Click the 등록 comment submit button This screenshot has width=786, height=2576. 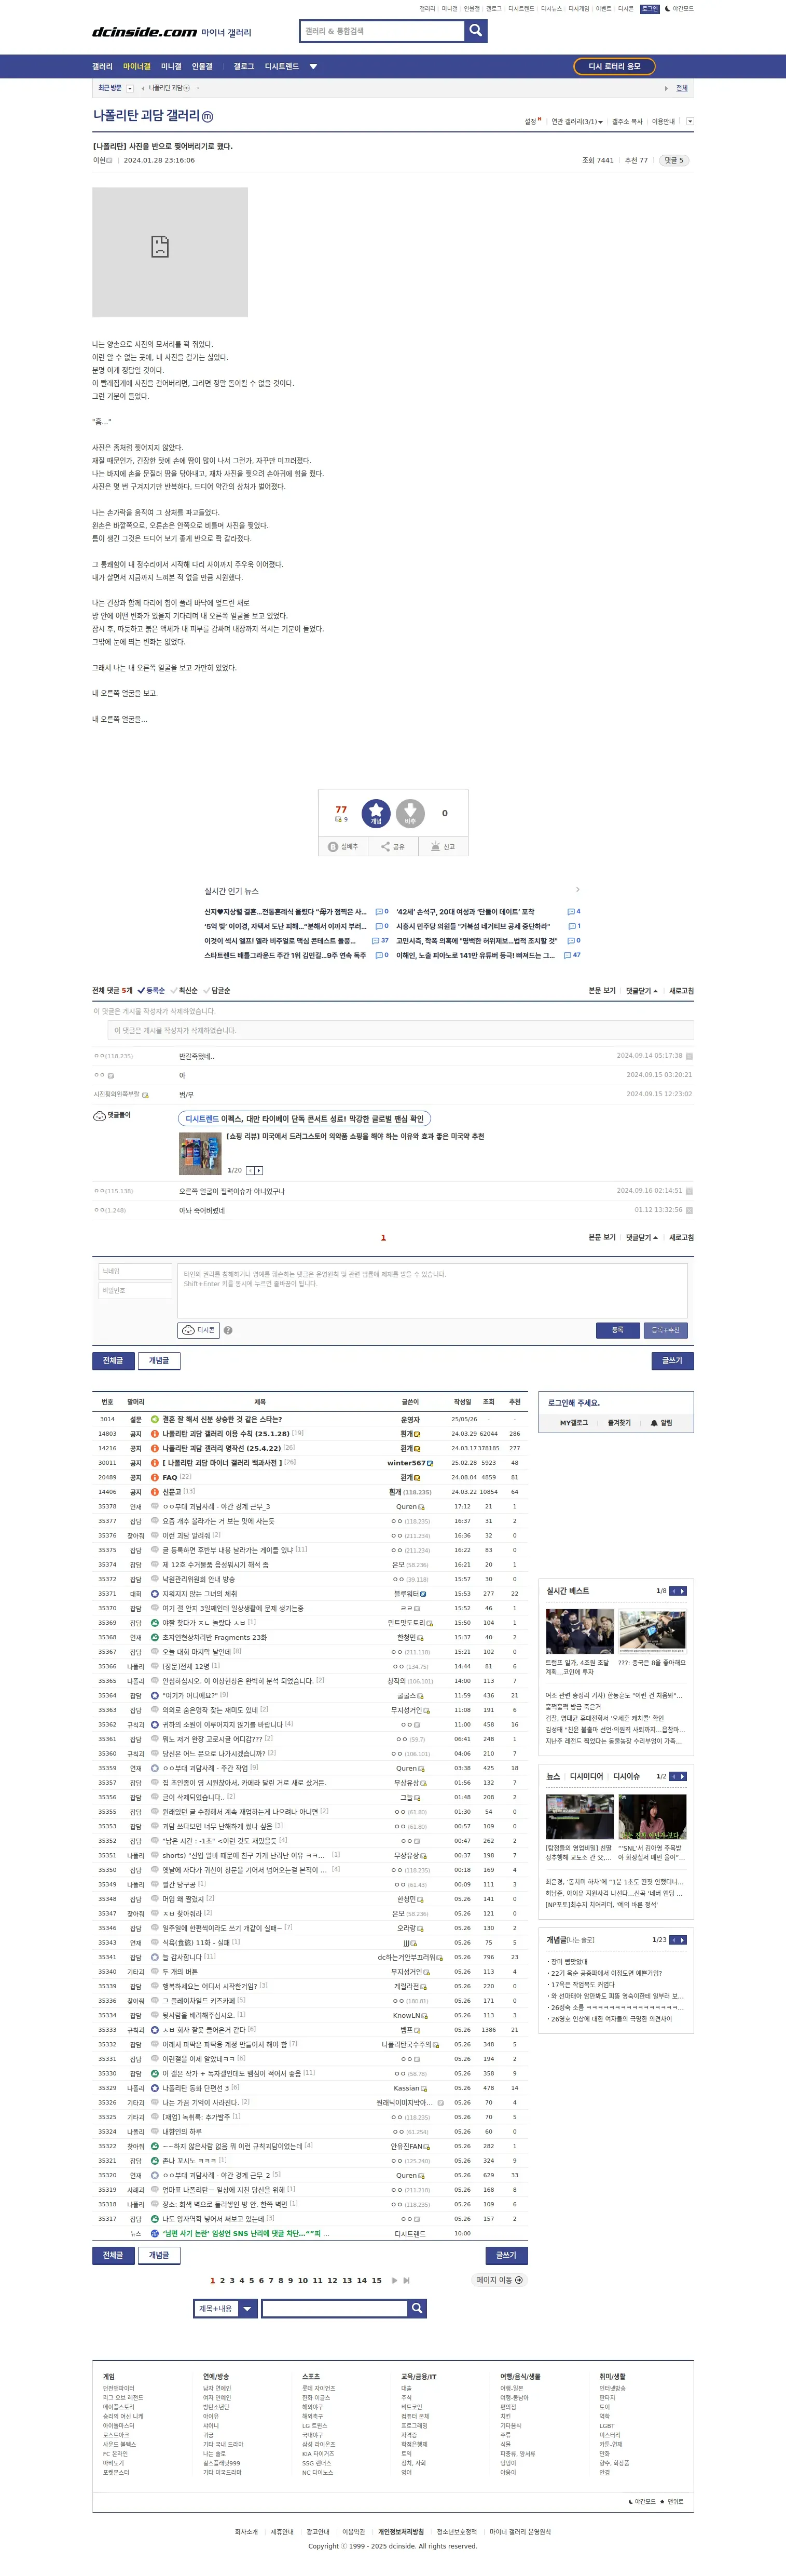point(617,1330)
